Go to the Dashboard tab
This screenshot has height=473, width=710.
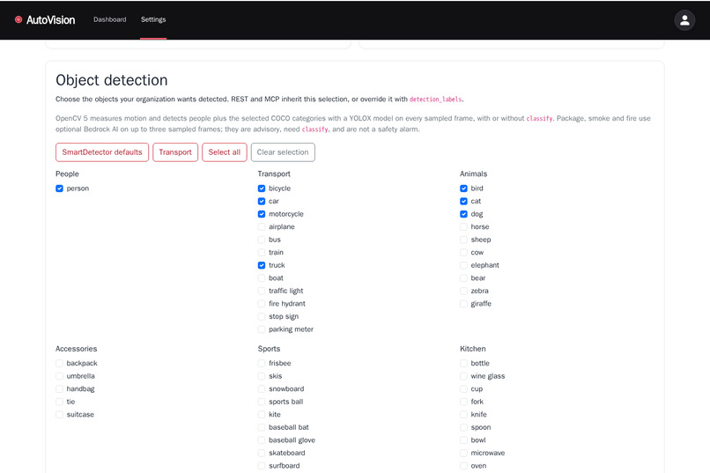[x=109, y=19]
